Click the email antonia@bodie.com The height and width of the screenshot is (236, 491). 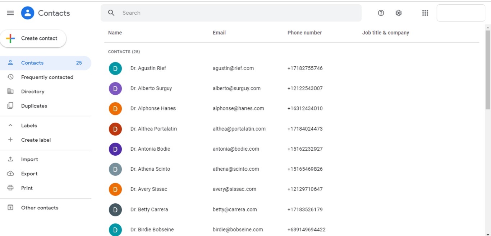236,149
